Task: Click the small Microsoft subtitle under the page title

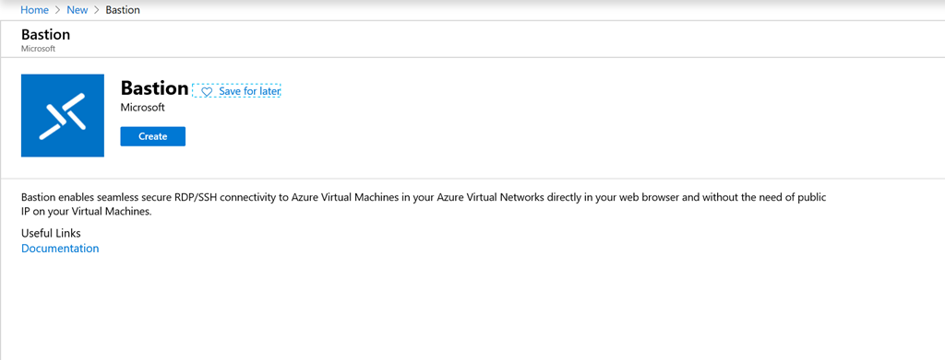Action: coord(38,49)
